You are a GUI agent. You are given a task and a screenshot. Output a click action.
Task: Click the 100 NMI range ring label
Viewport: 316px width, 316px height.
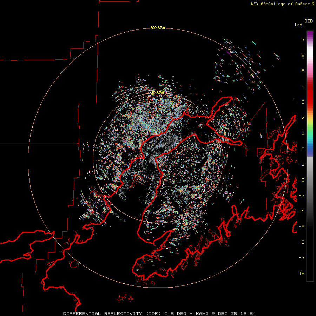(x=158, y=28)
